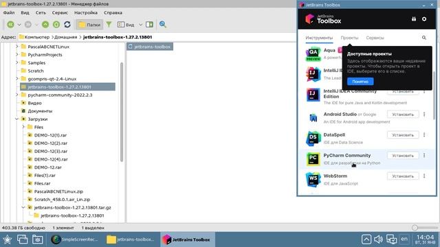
Task: Install WebStorm
Action: [403, 176]
